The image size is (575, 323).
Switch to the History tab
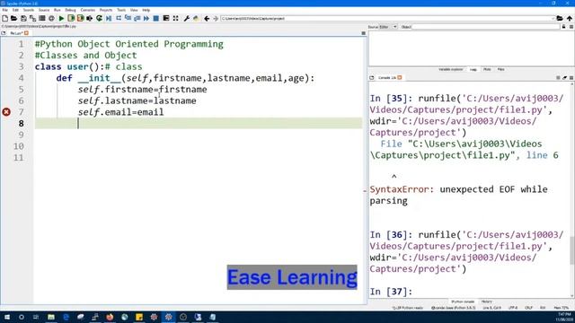tap(487, 301)
